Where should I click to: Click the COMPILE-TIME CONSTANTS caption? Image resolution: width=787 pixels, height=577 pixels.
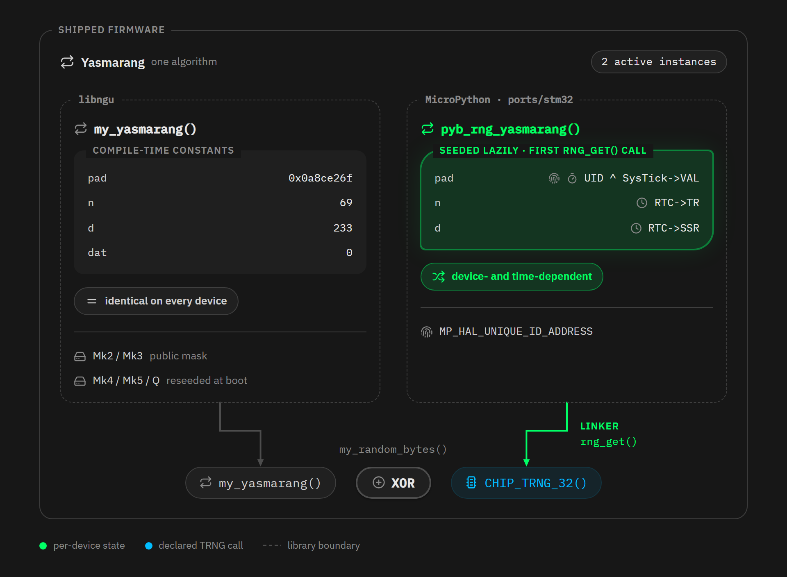(x=163, y=150)
